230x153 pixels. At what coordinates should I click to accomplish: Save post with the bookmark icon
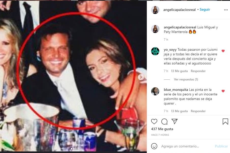pos(225,122)
